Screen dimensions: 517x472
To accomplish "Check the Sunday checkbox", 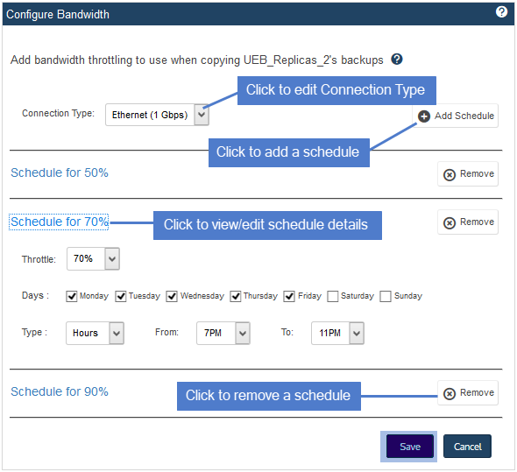I will click(x=385, y=296).
